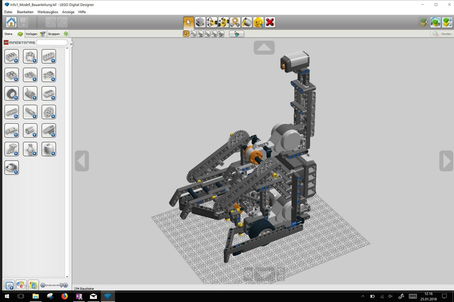454x302 pixels.
Task: Switch to the Vorlagen tab
Action: (x=35, y=34)
